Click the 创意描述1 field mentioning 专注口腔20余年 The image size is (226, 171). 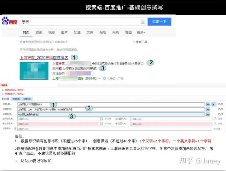click(x=111, y=110)
